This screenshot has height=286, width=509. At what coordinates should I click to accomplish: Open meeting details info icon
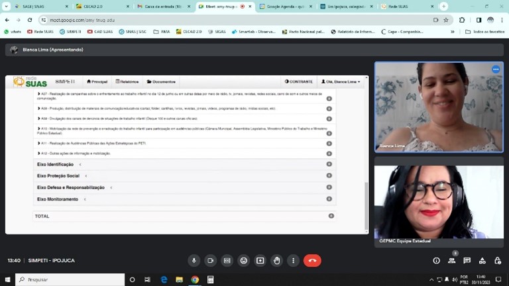(436, 261)
